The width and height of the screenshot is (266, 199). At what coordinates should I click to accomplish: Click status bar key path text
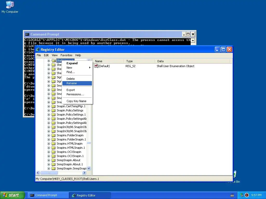coord(67,179)
